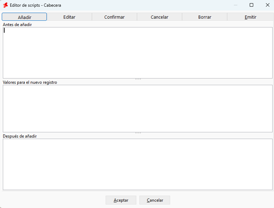Screen dimensions: 274x208
Task: Show the Borrar tab
Action: click(205, 17)
